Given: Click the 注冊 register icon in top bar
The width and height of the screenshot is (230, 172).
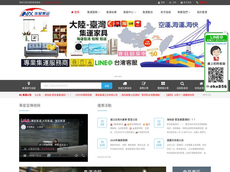Looking at the screenshot, I should 170,3.
